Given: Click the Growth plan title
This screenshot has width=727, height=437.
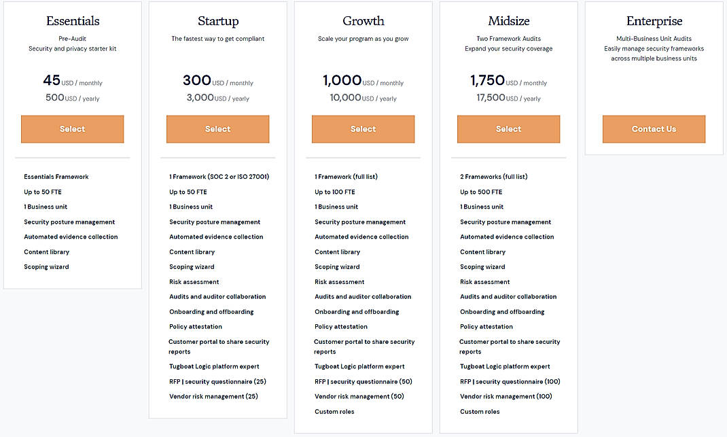Looking at the screenshot, I should click(x=363, y=21).
